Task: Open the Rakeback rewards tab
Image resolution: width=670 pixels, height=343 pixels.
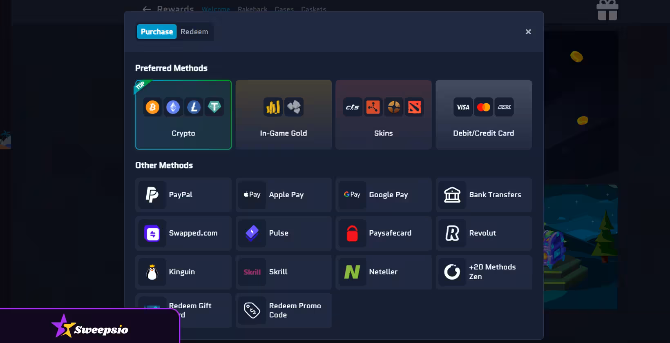Action: coord(252,9)
